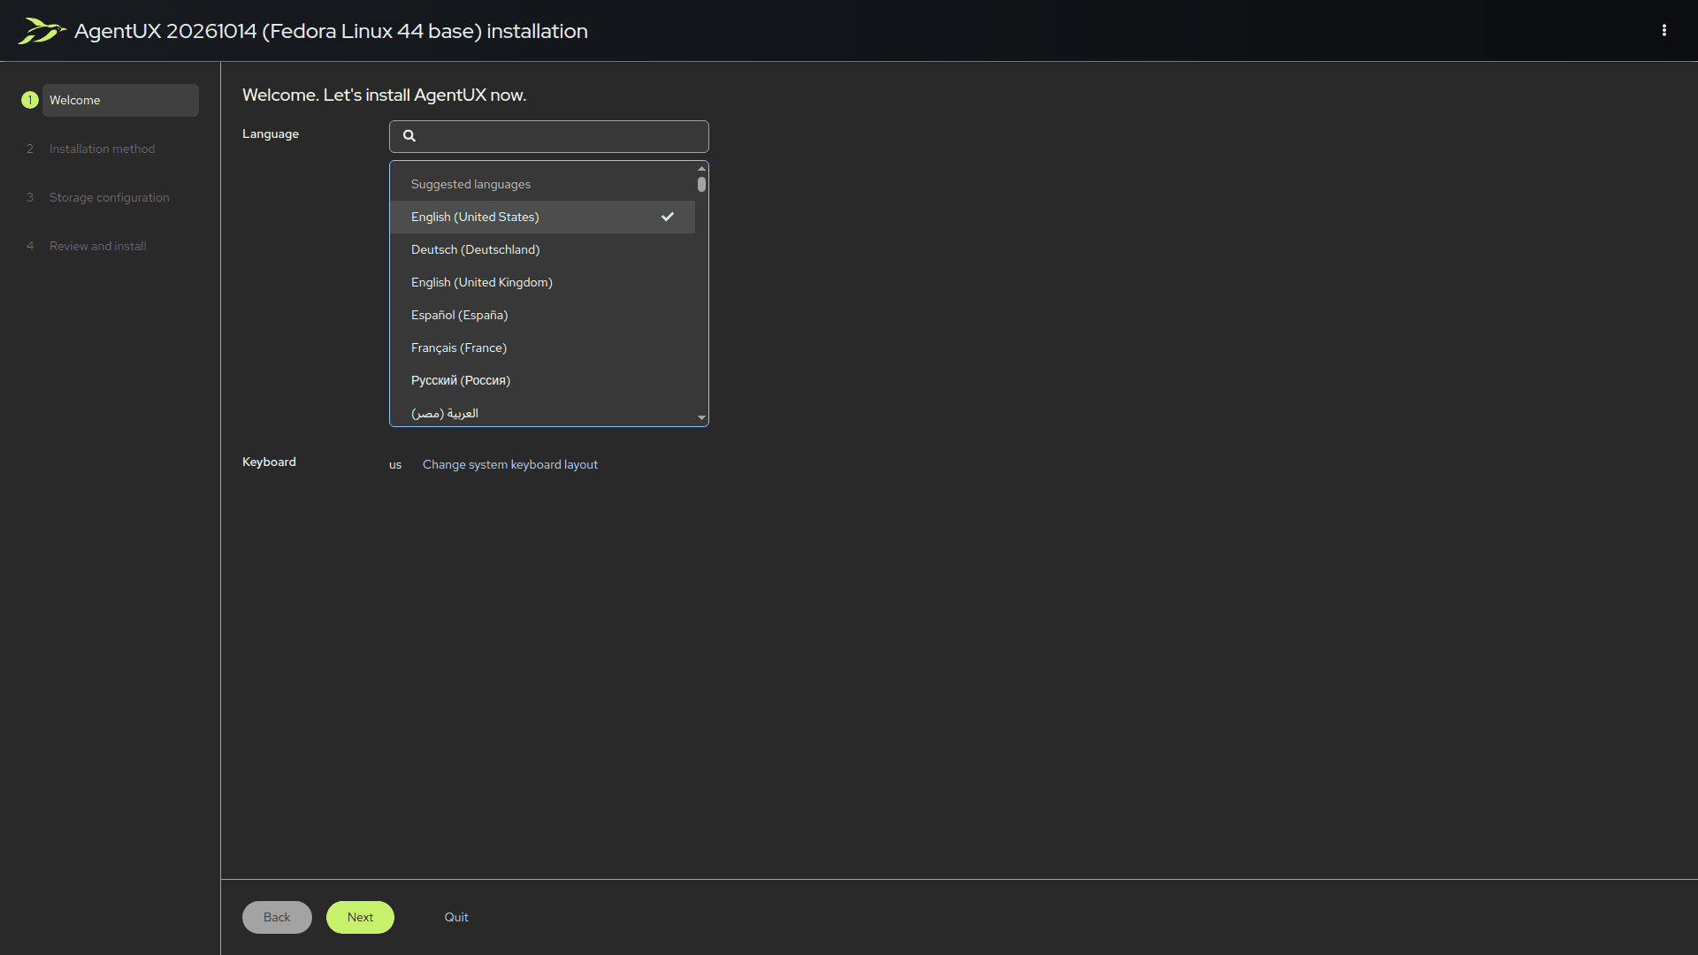
Task: Click Change system keyboard layout link
Action: [510, 464]
